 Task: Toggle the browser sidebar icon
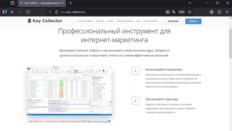[x=5, y=12]
